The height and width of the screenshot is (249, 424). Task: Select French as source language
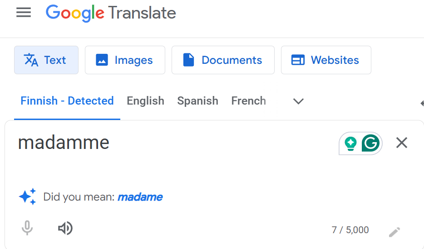tap(248, 101)
